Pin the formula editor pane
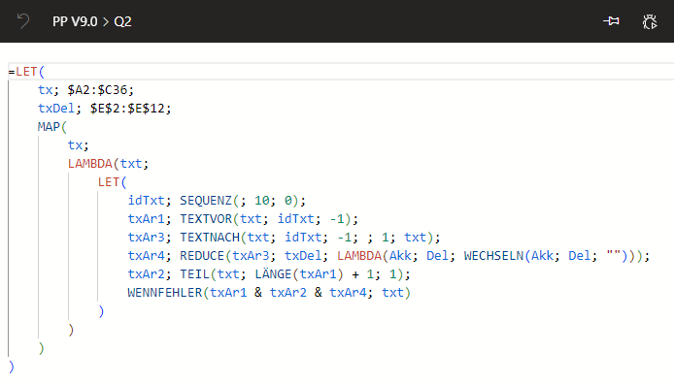 coord(611,21)
